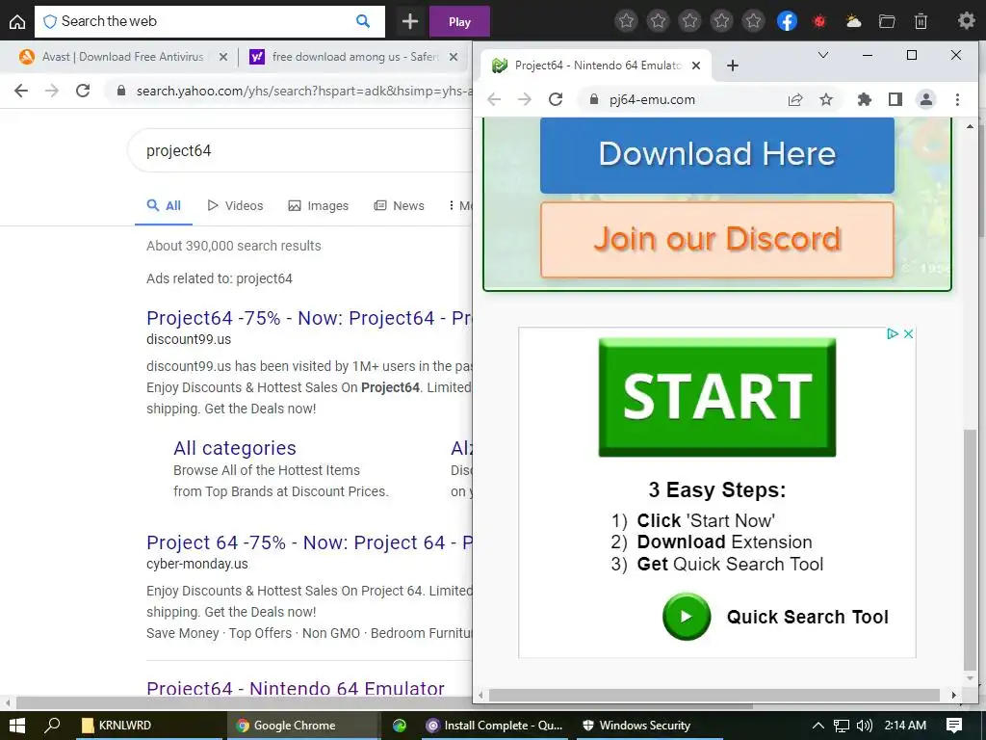This screenshot has width=986, height=740.
Task: Click the Yahoo window horizontal scrollbar
Action: 242,702
